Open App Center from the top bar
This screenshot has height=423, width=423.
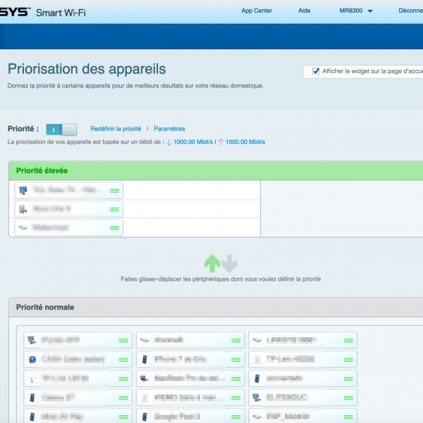coord(257,11)
